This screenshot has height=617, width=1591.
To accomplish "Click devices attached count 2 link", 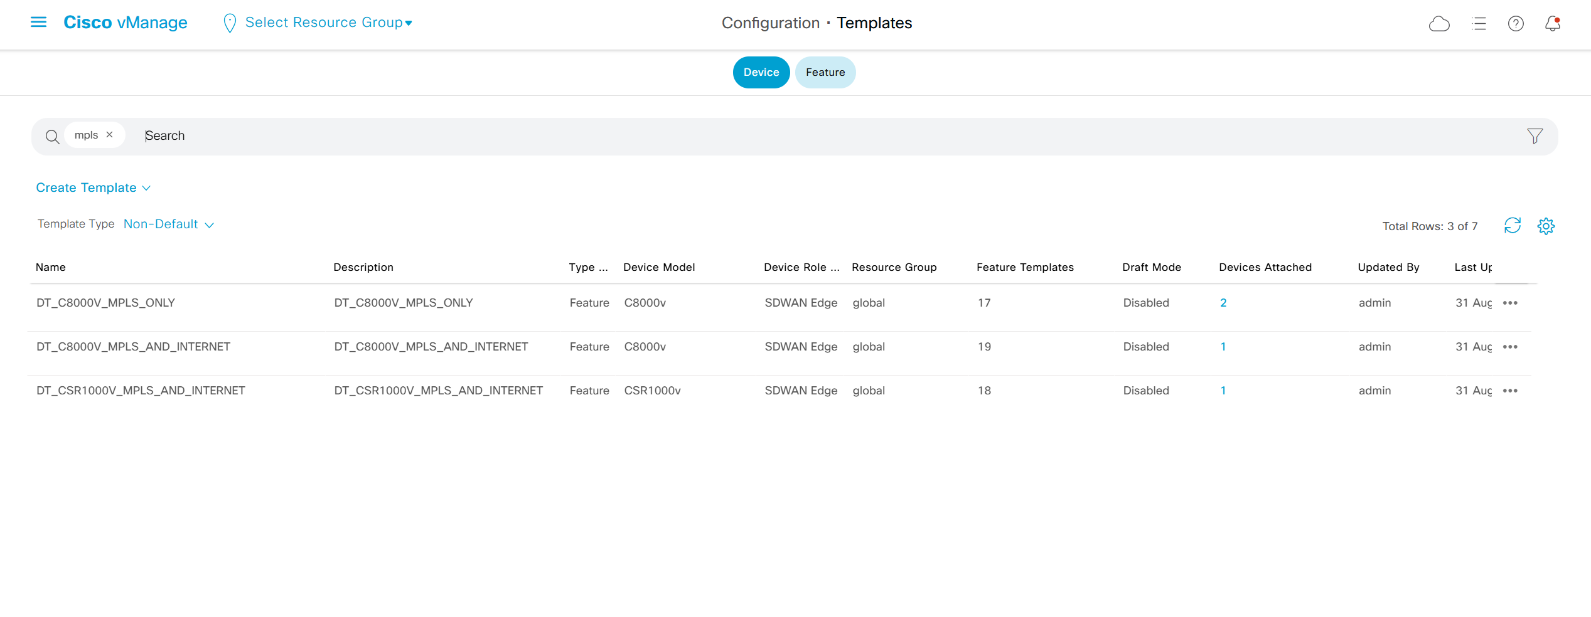I will coord(1223,303).
